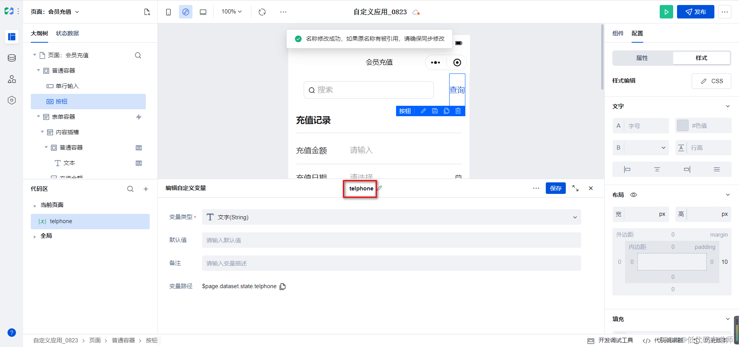This screenshot has width=739, height=347.
Task: Open the page selector 会员充值 dropdown
Action: (x=55, y=12)
